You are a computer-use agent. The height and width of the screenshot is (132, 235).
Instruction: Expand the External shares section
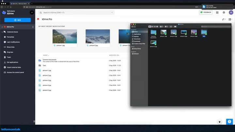tap(2, 32)
